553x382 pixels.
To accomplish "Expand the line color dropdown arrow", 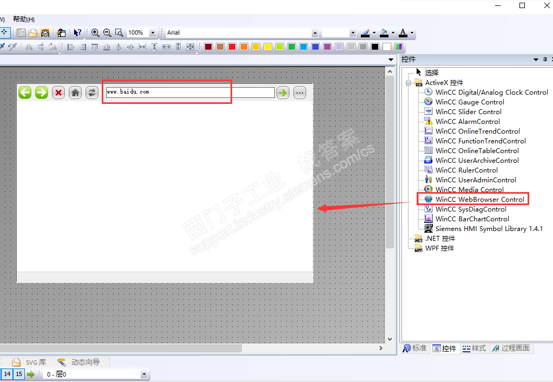I will (374, 33).
